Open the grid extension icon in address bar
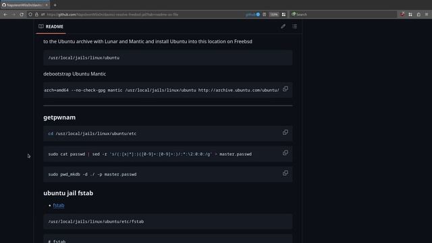The image size is (432, 243). click(283, 14)
